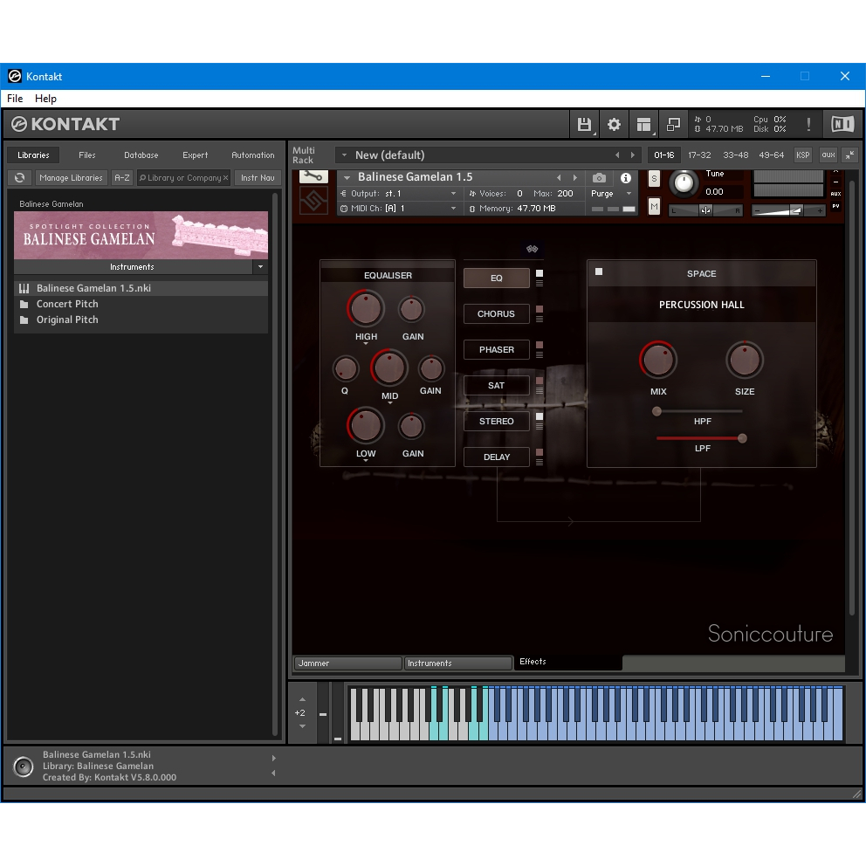Viewport: 866px width, 866px height.
Task: Toggle the Sat effect power square
Action: 540,381
